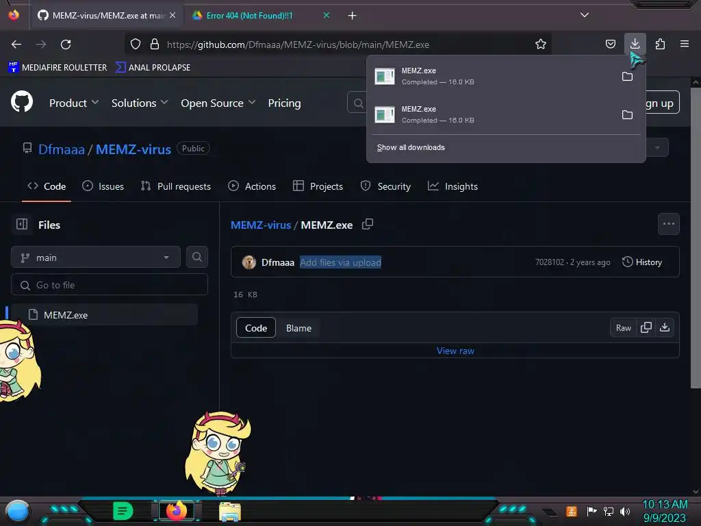This screenshot has width=701, height=526.
Task: Click Firefox icon in taskbar
Action: click(177, 511)
